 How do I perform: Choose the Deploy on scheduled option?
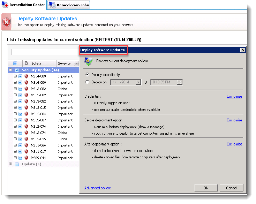(87, 82)
